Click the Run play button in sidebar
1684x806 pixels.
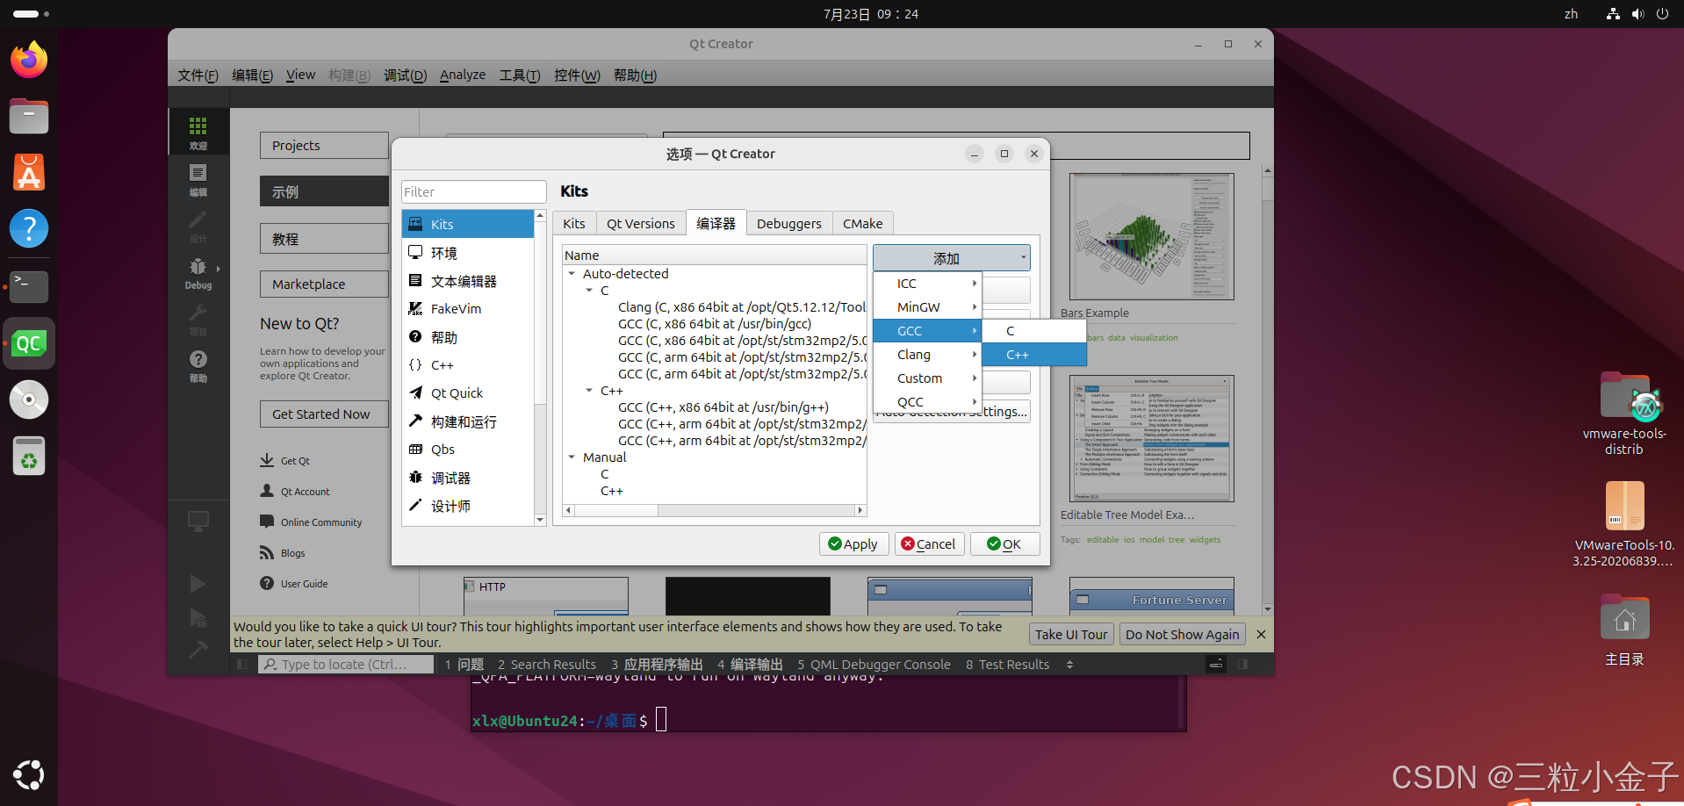click(198, 584)
